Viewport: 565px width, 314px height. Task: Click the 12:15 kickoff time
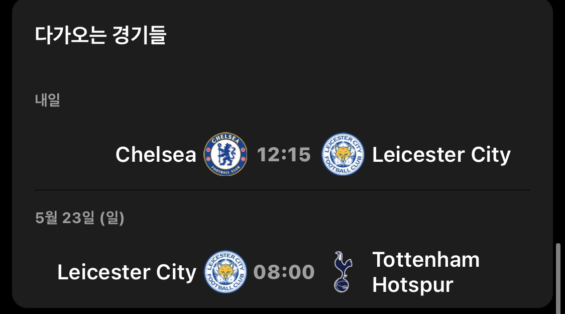click(x=284, y=155)
